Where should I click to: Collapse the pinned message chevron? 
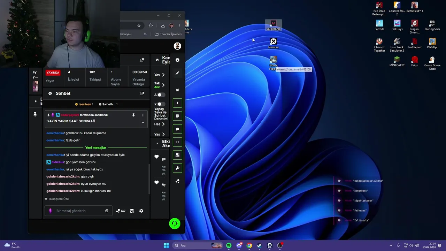143,122
